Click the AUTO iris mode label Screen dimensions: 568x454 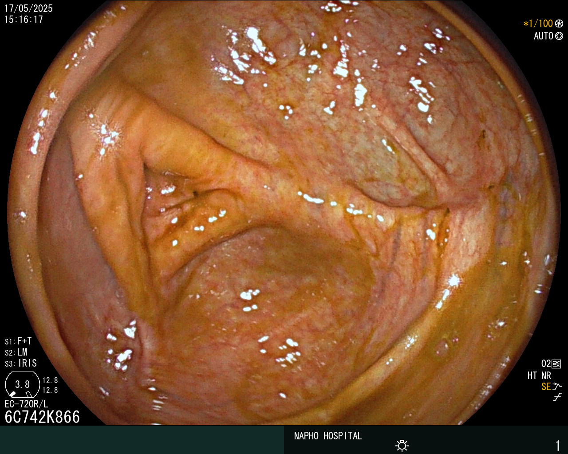pos(544,36)
